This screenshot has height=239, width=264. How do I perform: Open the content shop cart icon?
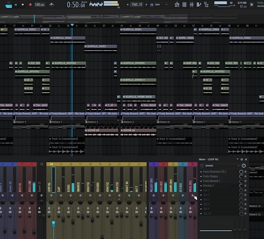click(252, 5)
